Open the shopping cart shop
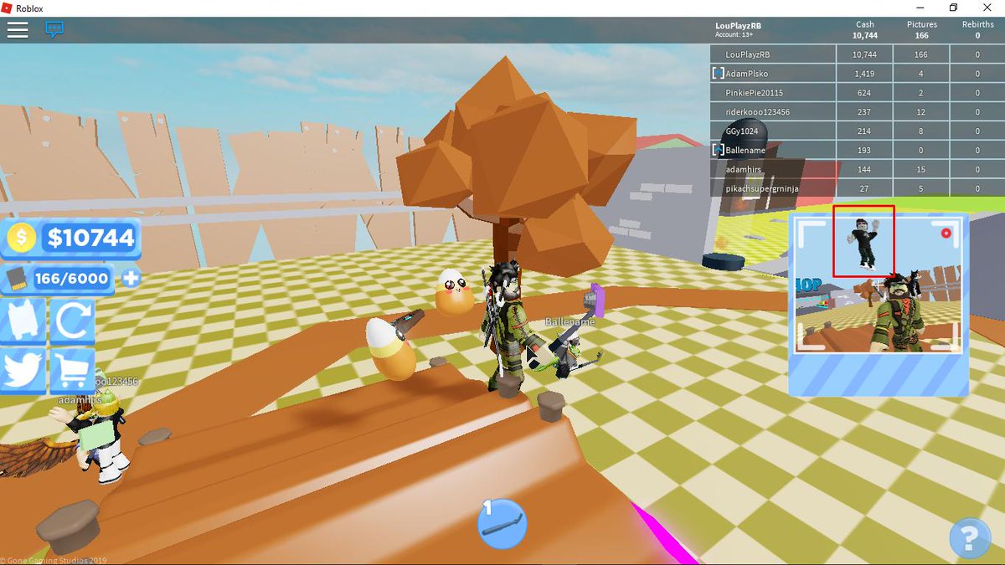Viewport: 1005px width, 565px height. pos(72,370)
